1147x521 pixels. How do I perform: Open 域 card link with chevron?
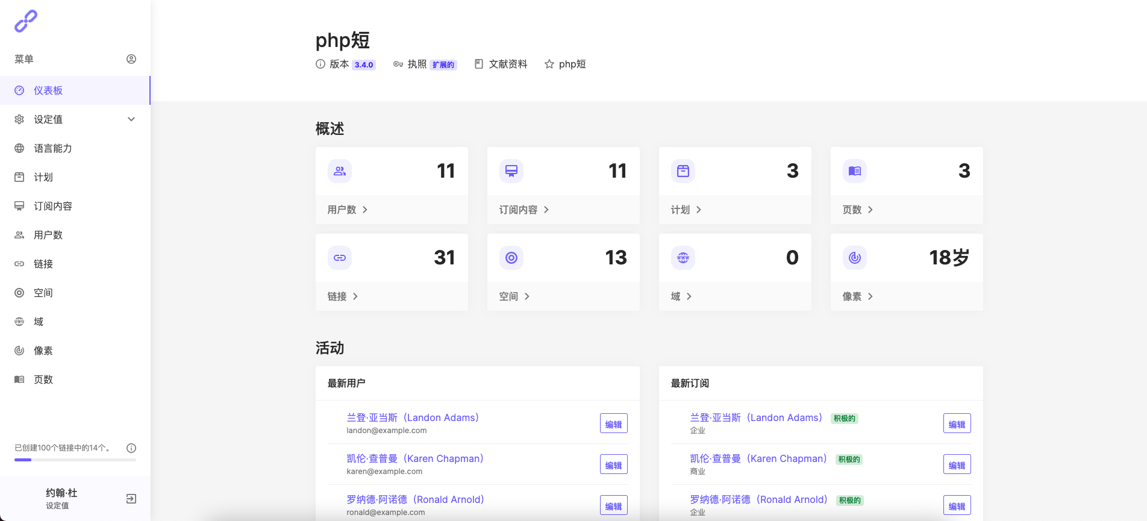point(681,296)
